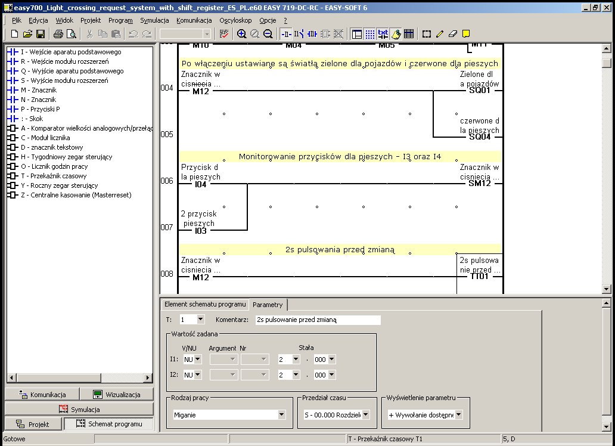Switch to Element schematu programu tab
The image size is (615, 446).
205,304
